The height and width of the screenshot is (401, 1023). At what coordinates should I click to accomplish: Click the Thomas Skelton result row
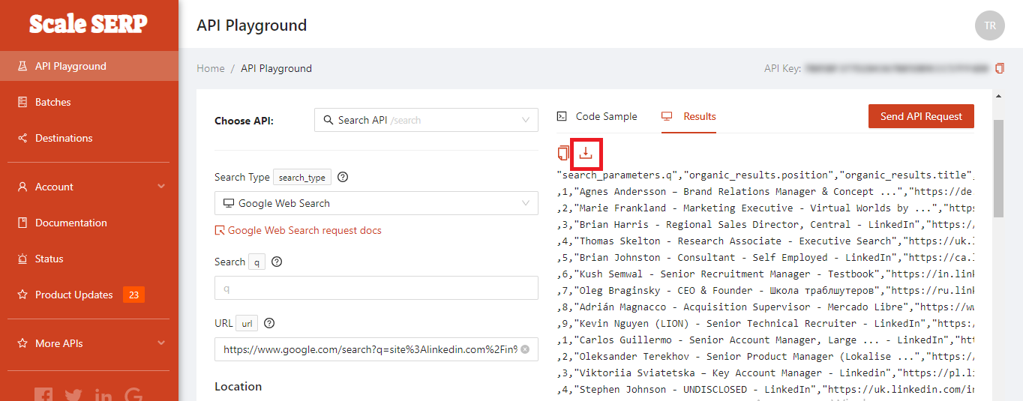click(x=765, y=241)
